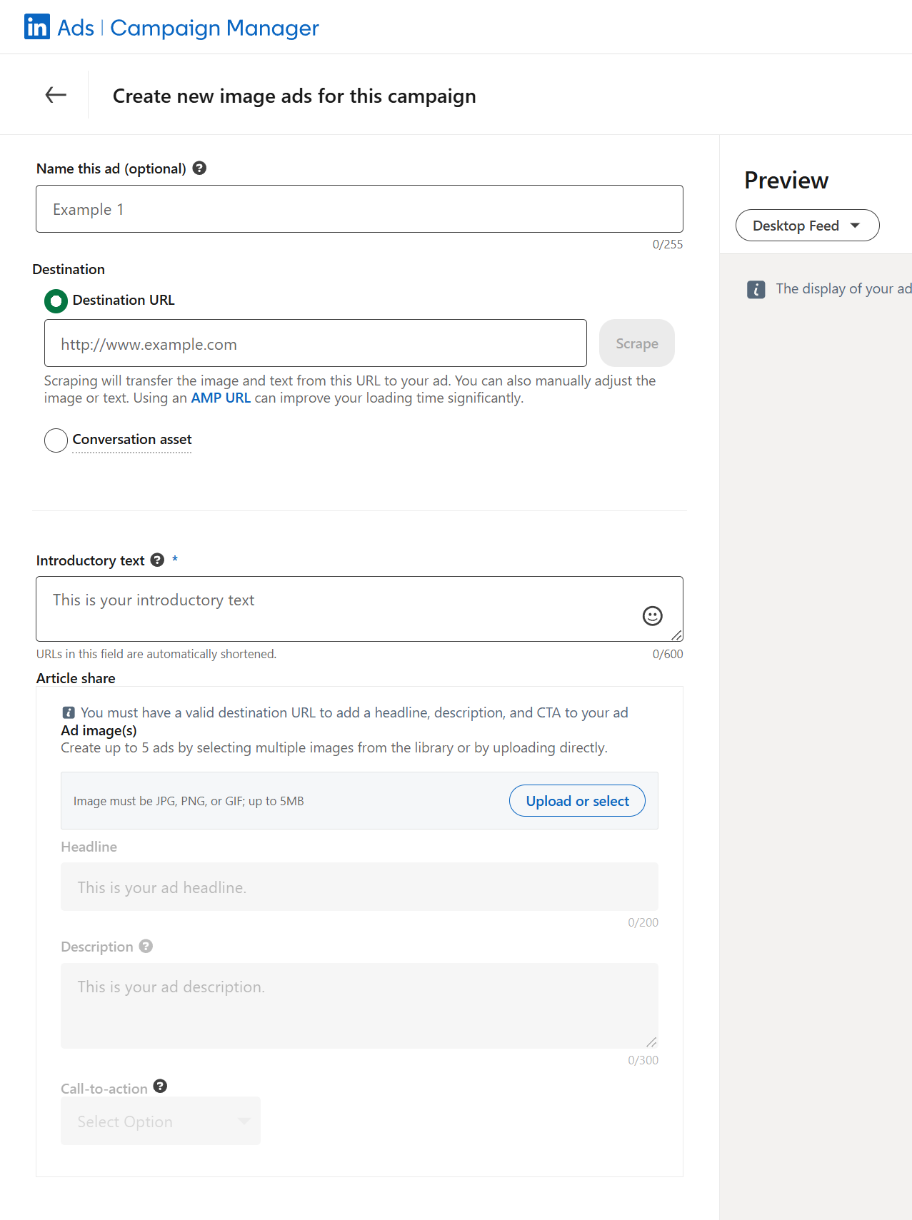Open the Desktop Feed preview dropdown
This screenshot has width=912, height=1220.
coord(808,226)
